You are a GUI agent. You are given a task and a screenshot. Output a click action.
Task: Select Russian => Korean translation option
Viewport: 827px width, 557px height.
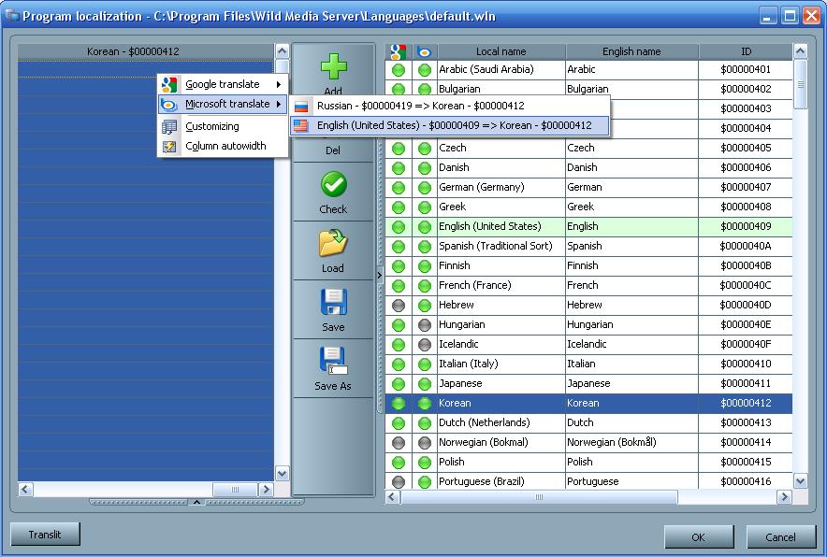(420, 106)
